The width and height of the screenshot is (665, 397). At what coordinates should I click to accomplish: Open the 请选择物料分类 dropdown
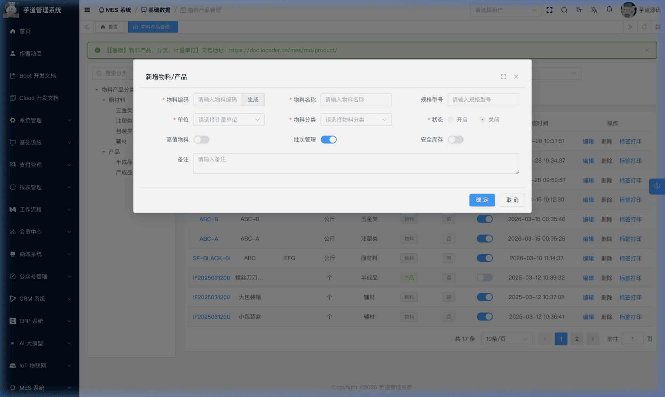356,120
